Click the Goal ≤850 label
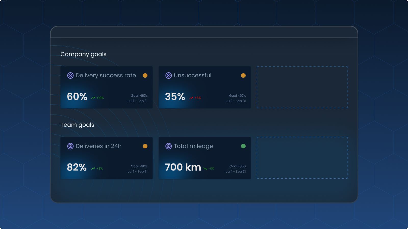The image size is (408, 229). click(238, 166)
